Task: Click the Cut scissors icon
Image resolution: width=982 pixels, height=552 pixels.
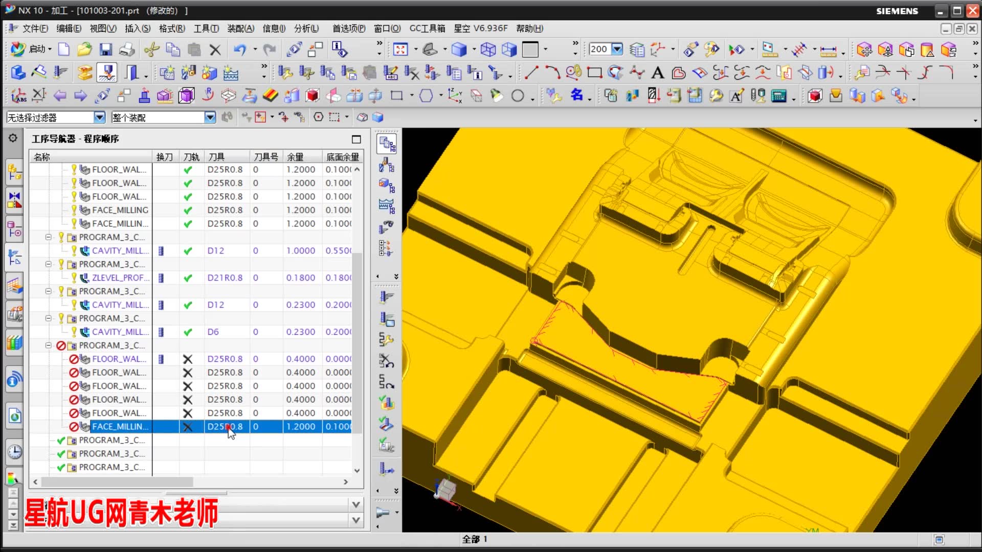Action: pyautogui.click(x=151, y=50)
